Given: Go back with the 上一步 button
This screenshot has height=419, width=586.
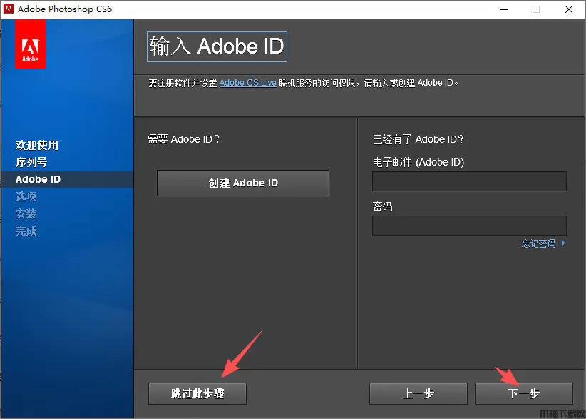Looking at the screenshot, I should [418, 393].
